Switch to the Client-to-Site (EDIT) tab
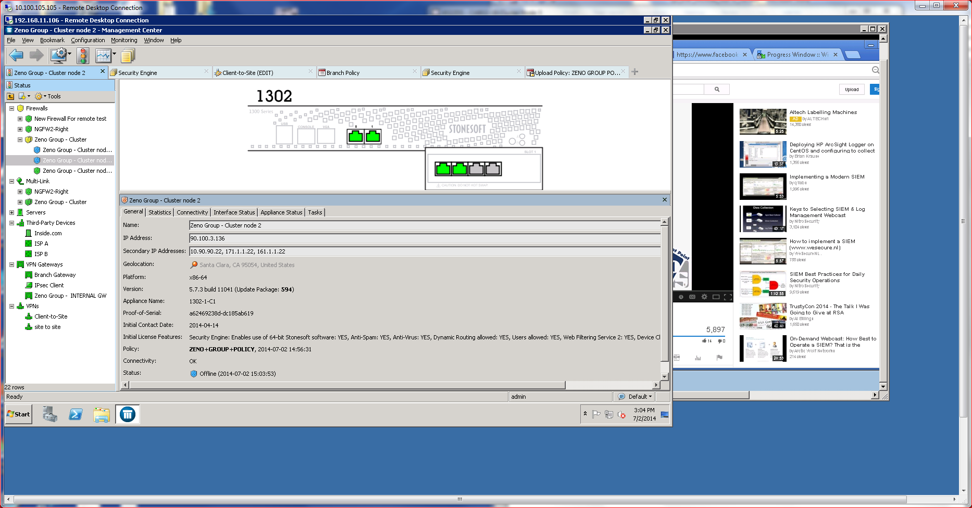The width and height of the screenshot is (972, 508). [x=263, y=72]
